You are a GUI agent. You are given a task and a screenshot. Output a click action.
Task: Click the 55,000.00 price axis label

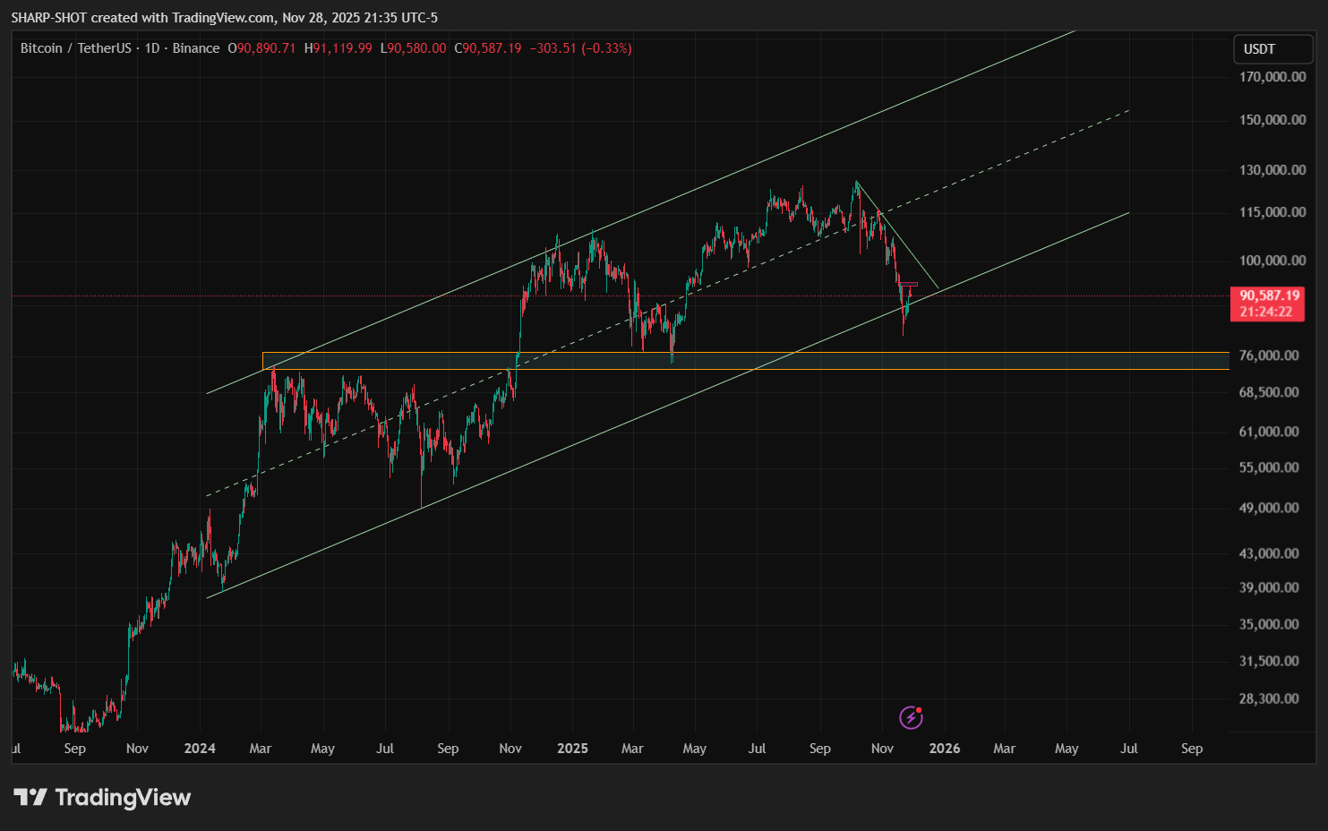coord(1269,467)
